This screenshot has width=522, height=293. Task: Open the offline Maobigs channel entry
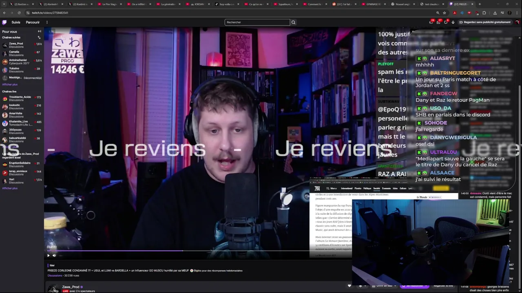[x=22, y=78]
